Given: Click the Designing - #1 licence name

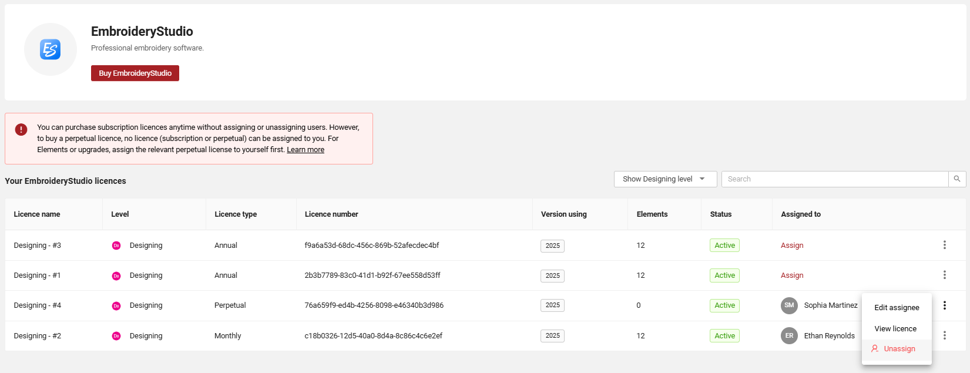Looking at the screenshot, I should (38, 275).
